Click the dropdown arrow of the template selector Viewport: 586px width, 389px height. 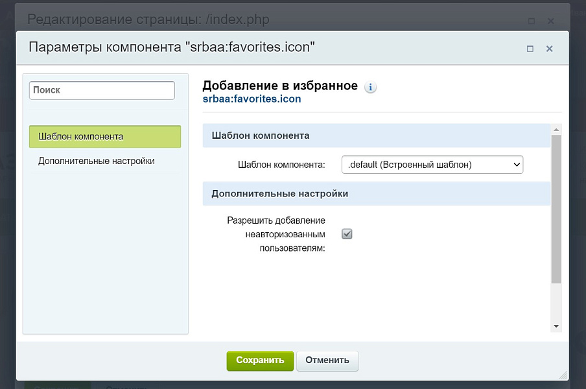(x=515, y=164)
